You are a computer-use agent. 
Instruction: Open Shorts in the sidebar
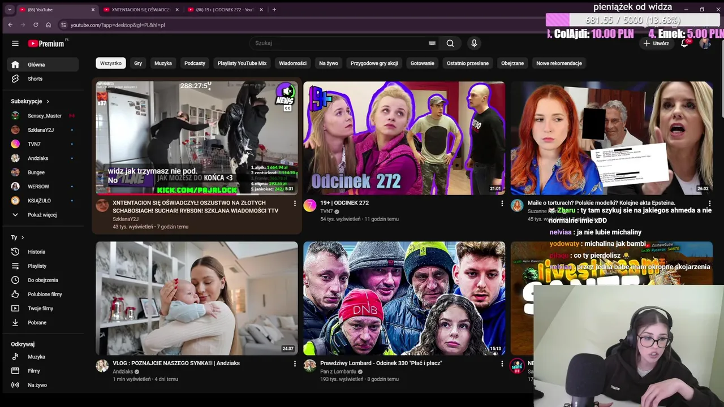(43, 79)
